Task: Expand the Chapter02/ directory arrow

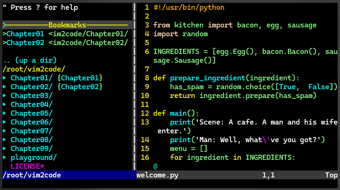Action: (x=4, y=87)
